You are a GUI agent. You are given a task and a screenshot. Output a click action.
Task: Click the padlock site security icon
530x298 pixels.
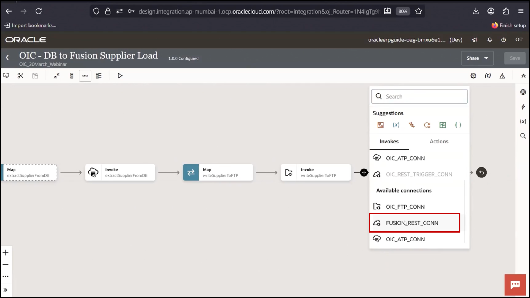point(108,11)
